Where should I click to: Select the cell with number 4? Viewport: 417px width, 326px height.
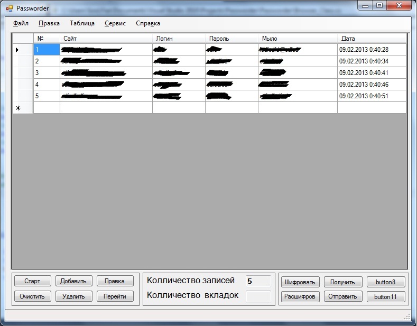coord(47,85)
